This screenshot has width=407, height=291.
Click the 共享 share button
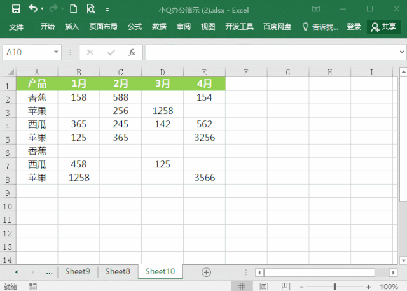(x=384, y=27)
